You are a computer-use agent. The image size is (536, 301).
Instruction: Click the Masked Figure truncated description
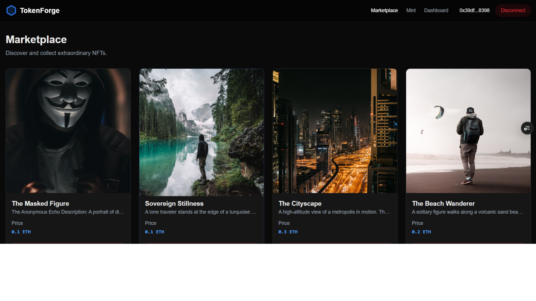pyautogui.click(x=68, y=212)
